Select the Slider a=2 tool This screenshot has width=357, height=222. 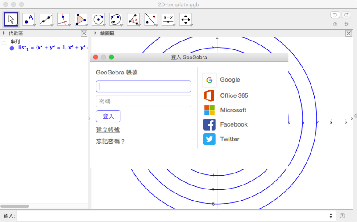click(x=168, y=19)
